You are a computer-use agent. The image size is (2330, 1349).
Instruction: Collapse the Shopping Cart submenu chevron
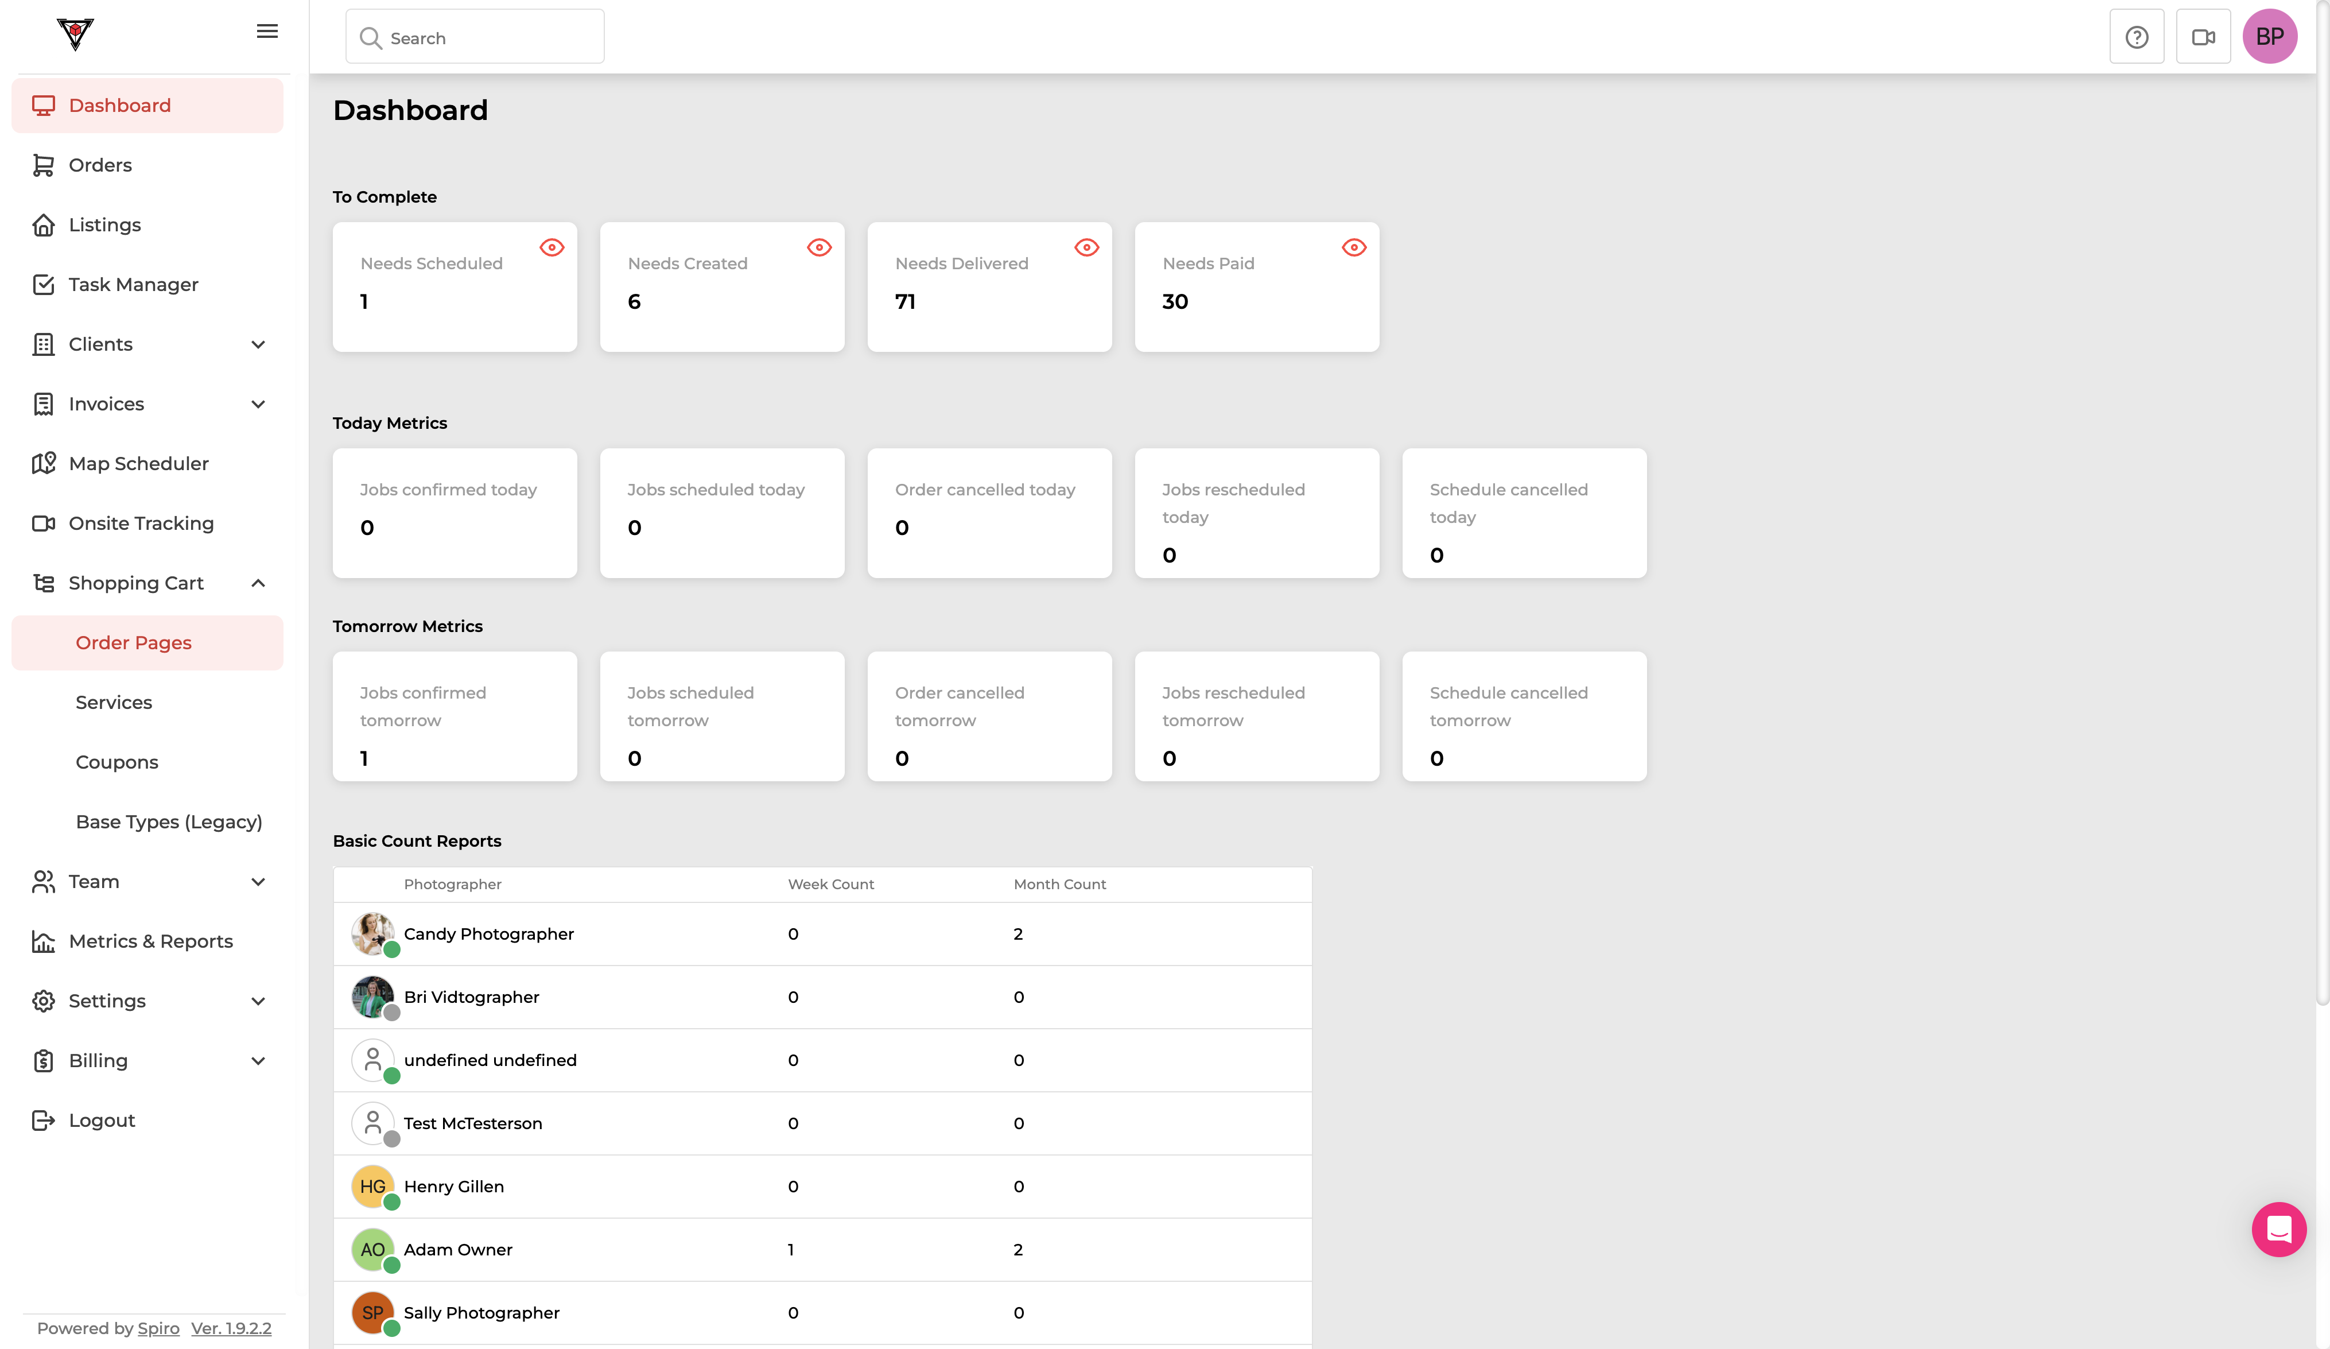[x=259, y=583]
